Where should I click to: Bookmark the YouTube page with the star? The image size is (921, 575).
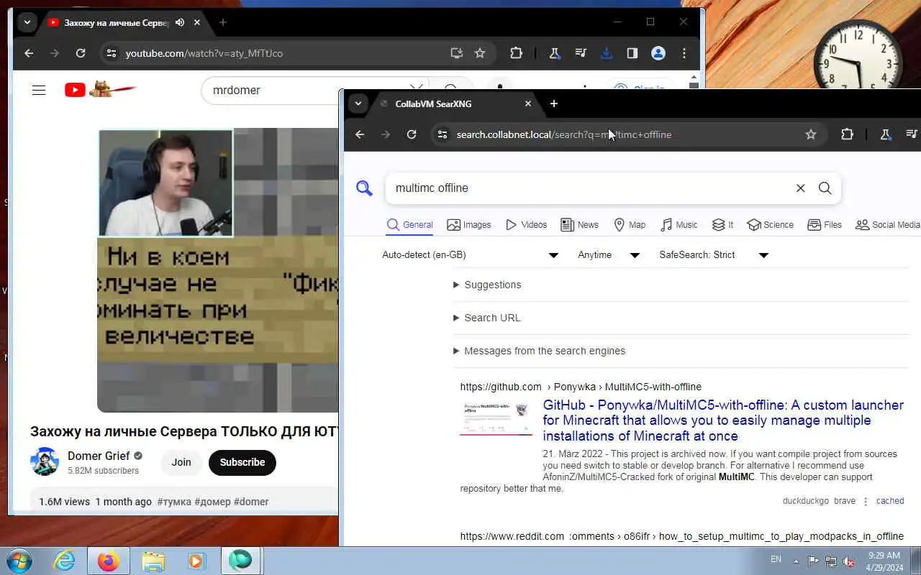pos(480,53)
